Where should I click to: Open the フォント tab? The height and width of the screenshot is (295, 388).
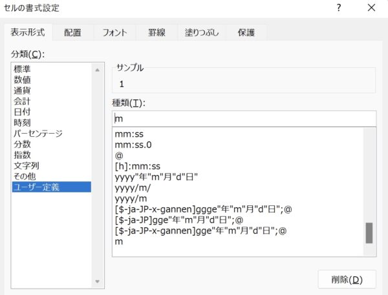[114, 32]
